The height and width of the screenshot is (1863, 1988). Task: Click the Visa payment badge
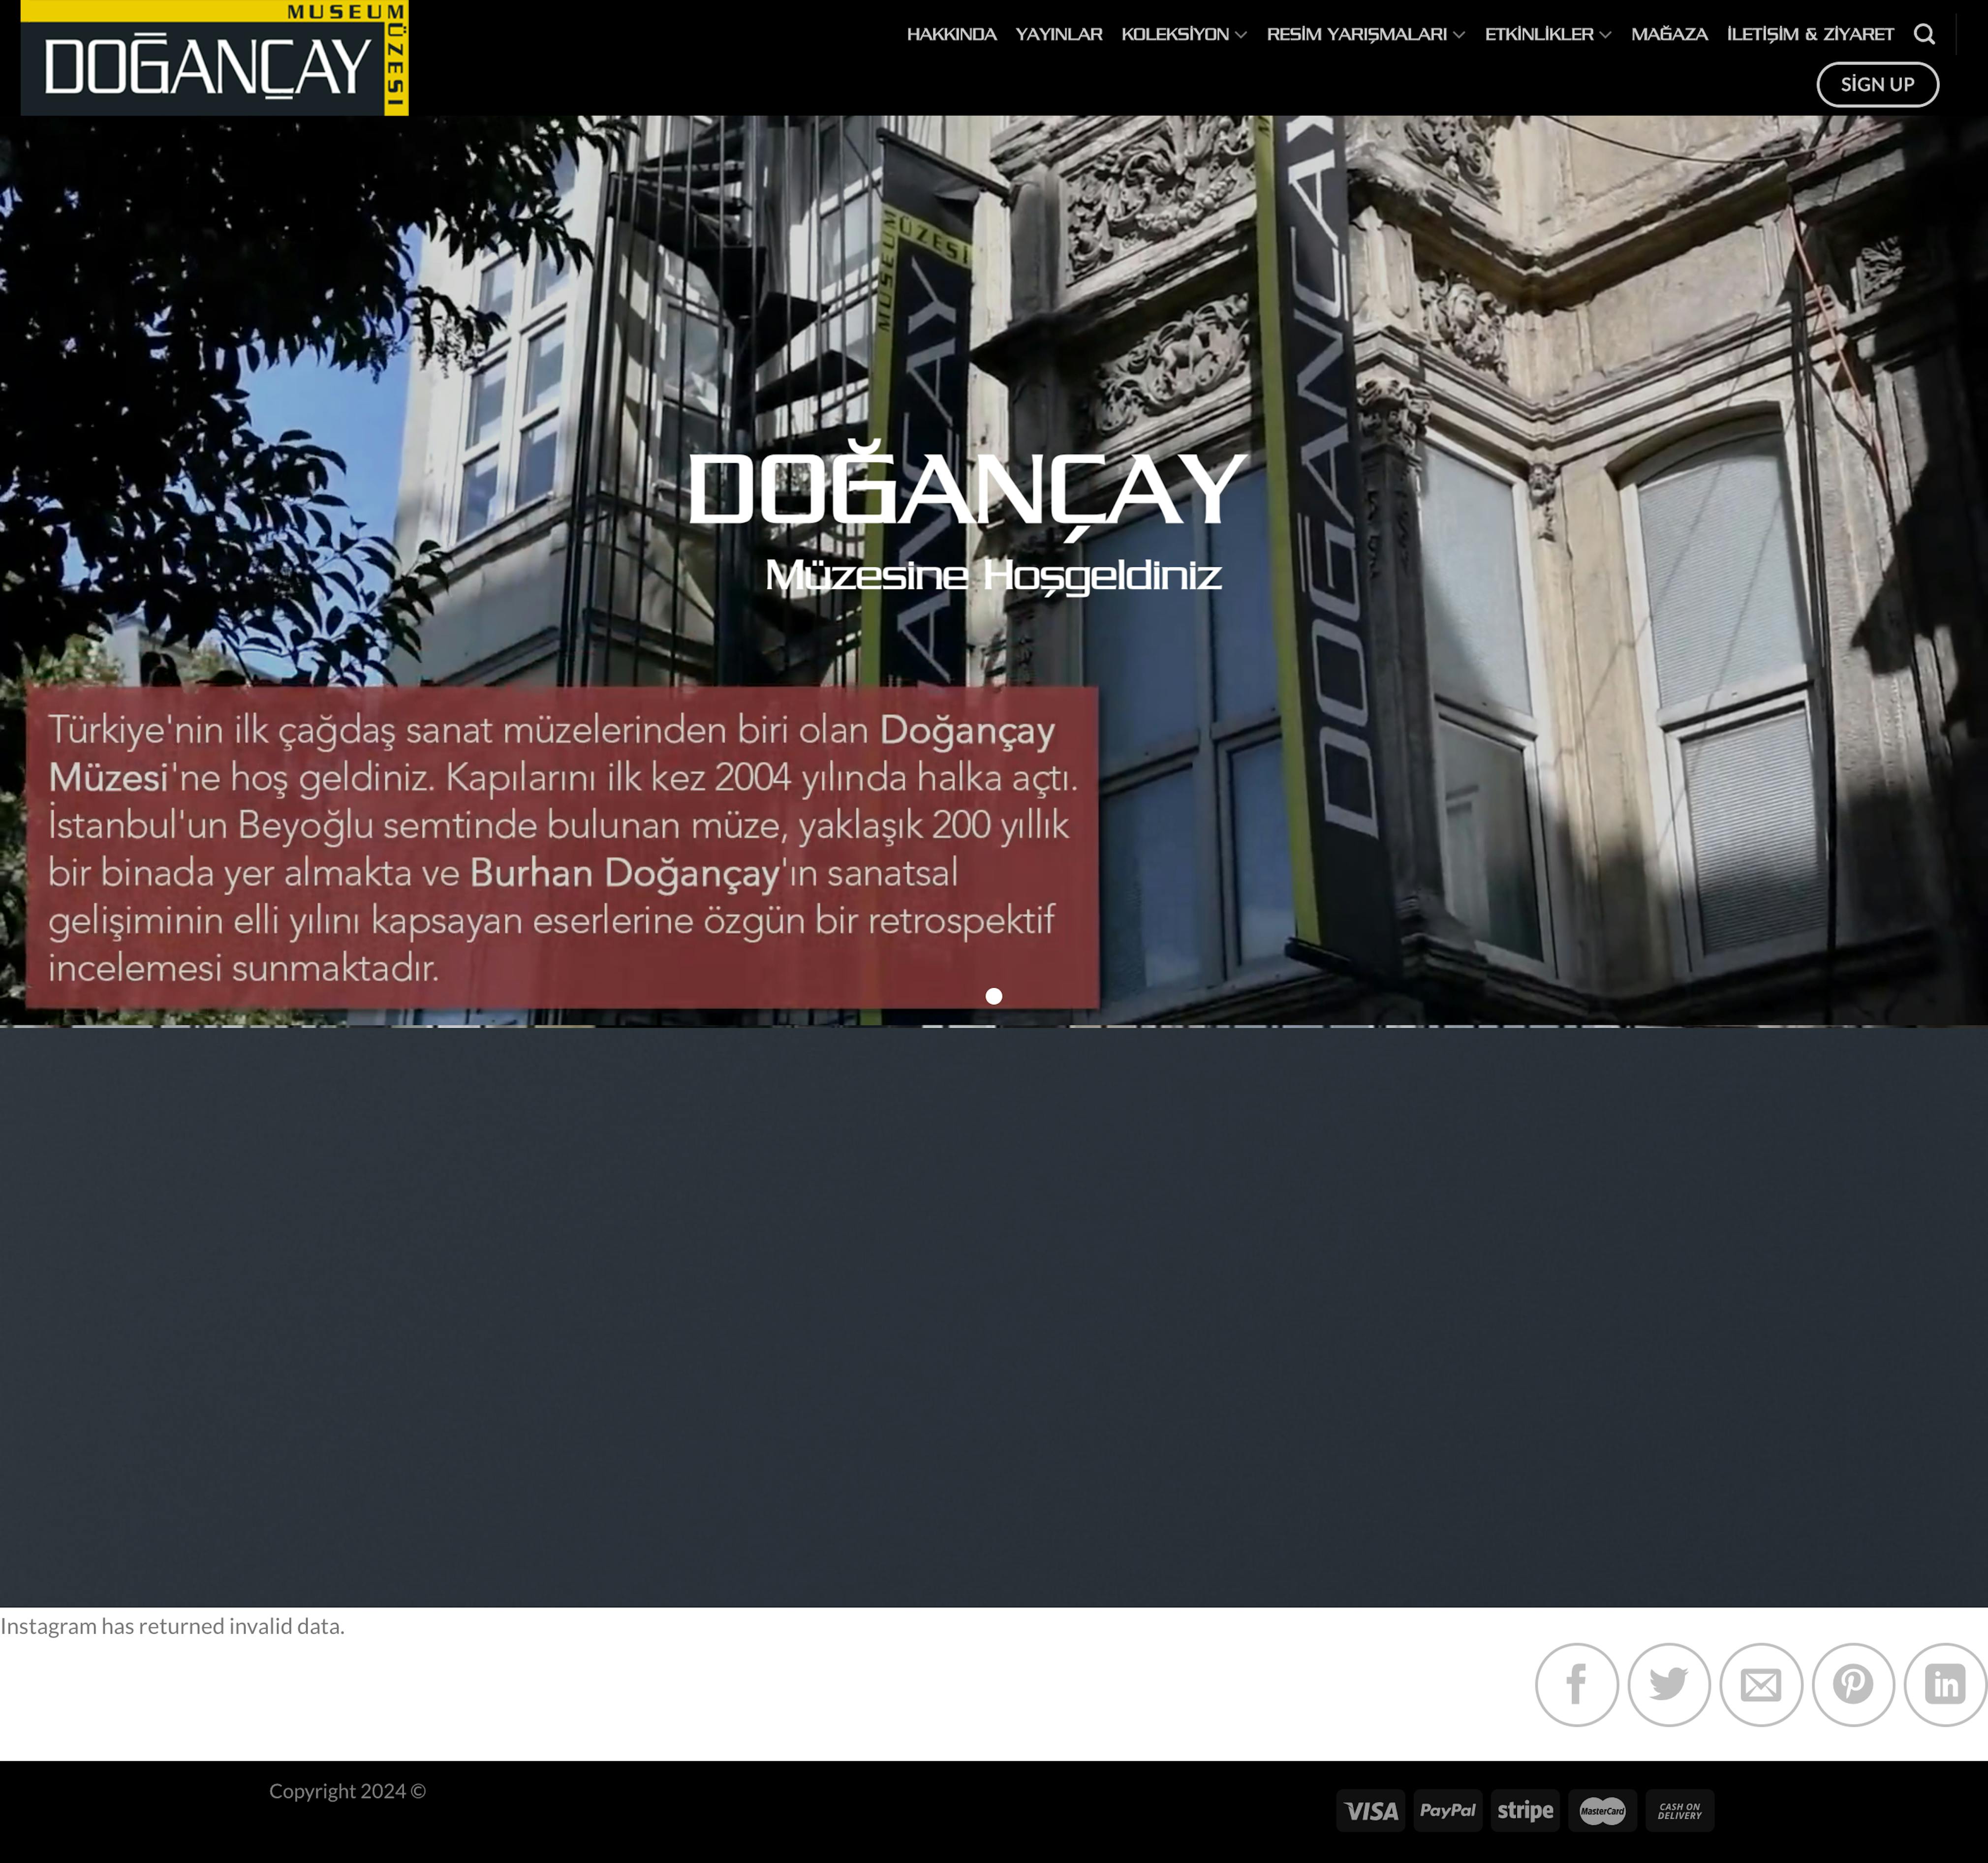[1371, 1810]
